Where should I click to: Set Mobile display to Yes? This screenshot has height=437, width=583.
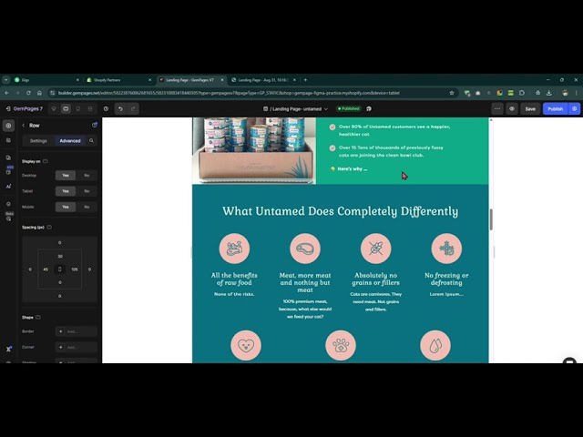66,207
